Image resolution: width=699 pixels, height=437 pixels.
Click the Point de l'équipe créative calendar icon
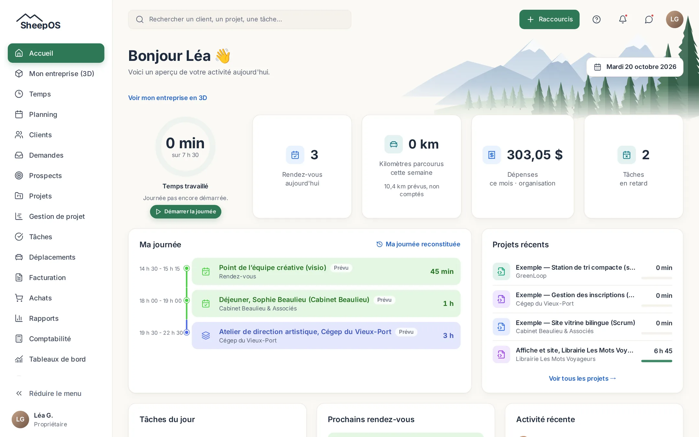click(x=206, y=272)
